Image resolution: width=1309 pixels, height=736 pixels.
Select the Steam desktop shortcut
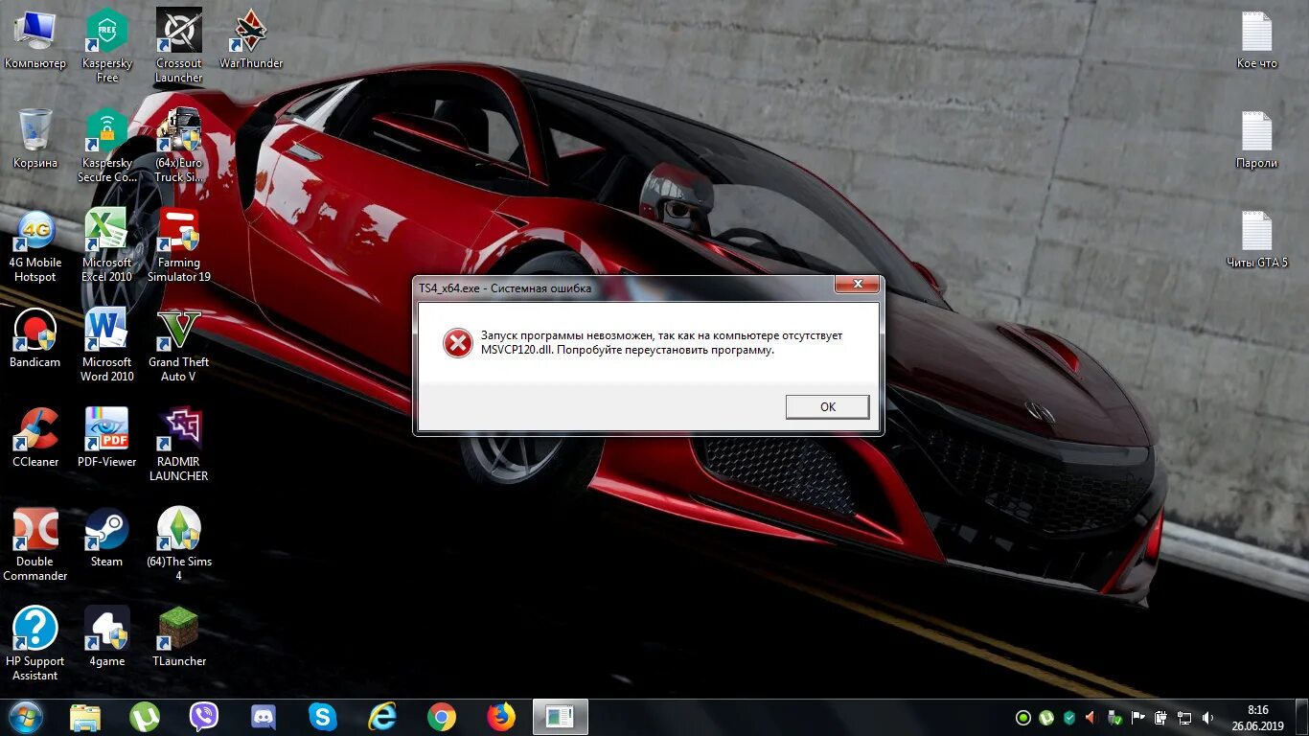[x=107, y=539]
